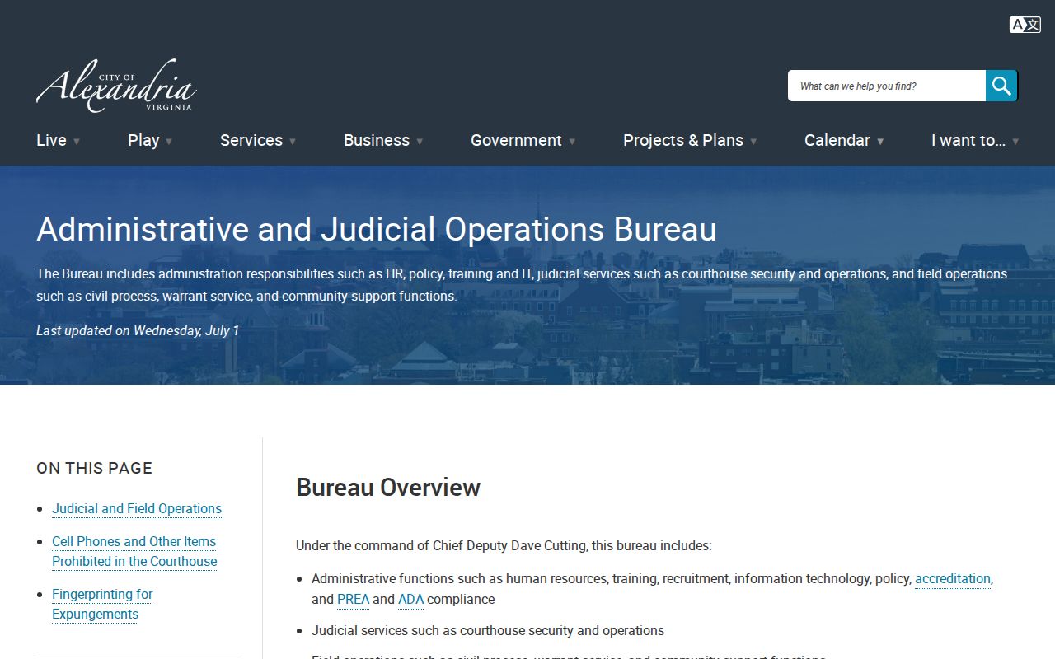The width and height of the screenshot is (1055, 659).
Task: Open the Play navigation menu
Action: pyautogui.click(x=143, y=140)
